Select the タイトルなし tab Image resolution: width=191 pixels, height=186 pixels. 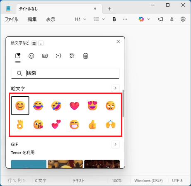(x=59, y=9)
